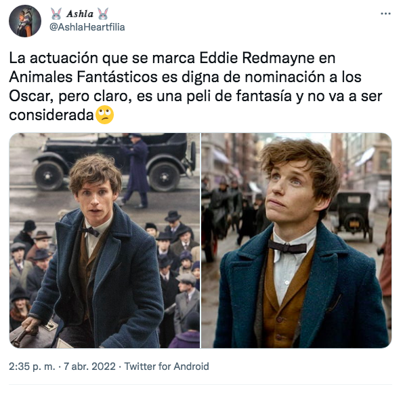
Task: Click the 2:35 p. m. timestamp
Action: pyautogui.click(x=32, y=367)
